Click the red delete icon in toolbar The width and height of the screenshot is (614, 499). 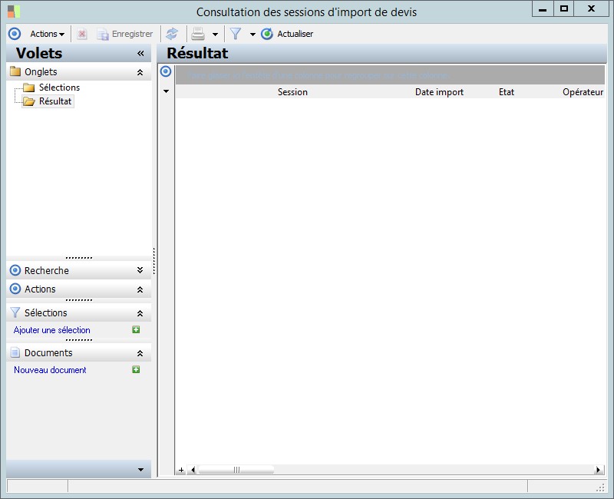coord(82,34)
